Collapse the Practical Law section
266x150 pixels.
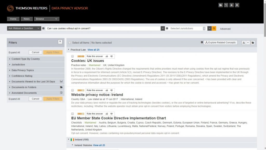point(69,50)
